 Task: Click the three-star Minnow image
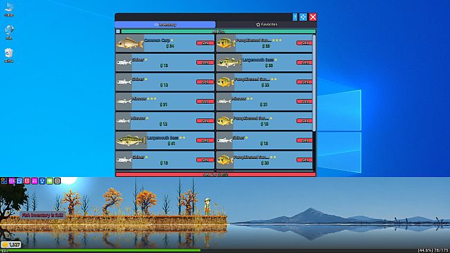pyautogui.click(x=124, y=102)
